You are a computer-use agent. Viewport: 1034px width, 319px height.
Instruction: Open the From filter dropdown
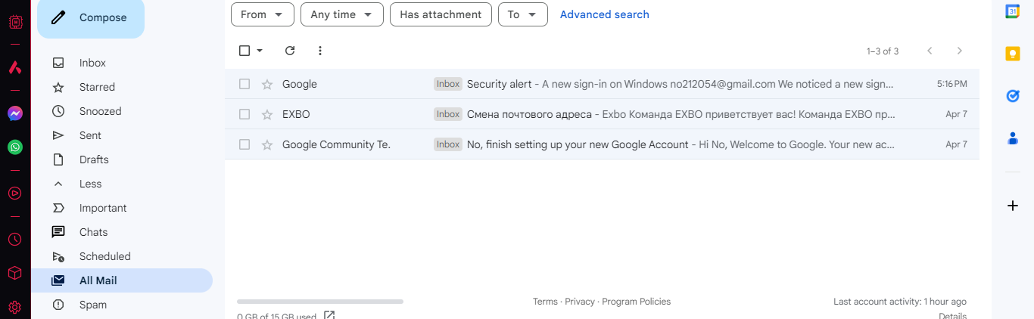pos(262,14)
